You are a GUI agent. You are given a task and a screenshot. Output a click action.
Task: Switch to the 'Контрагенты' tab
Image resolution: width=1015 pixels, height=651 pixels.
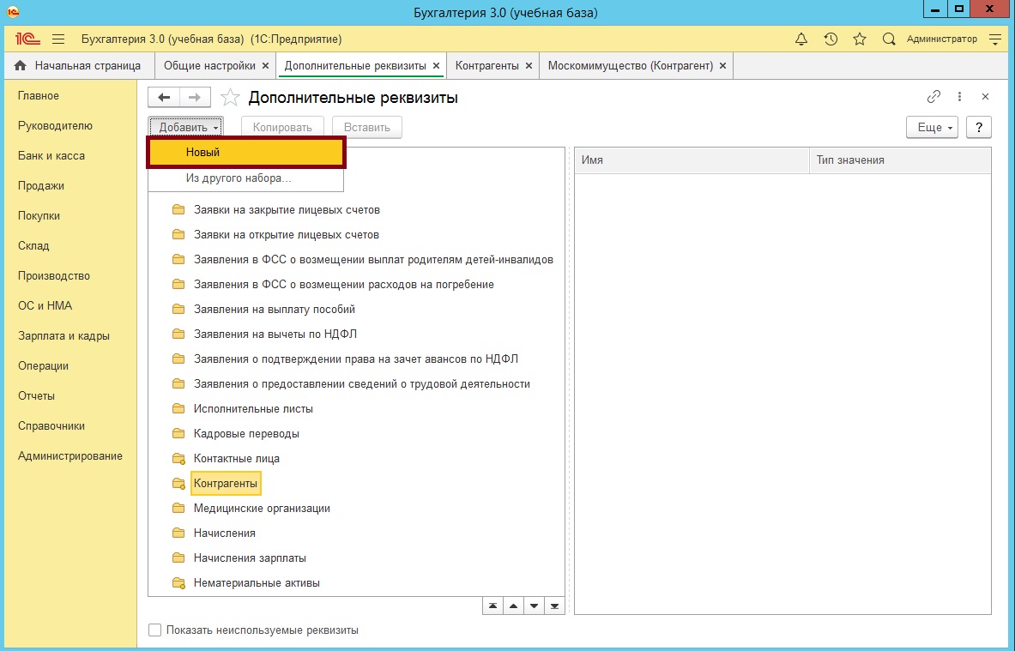coord(486,66)
